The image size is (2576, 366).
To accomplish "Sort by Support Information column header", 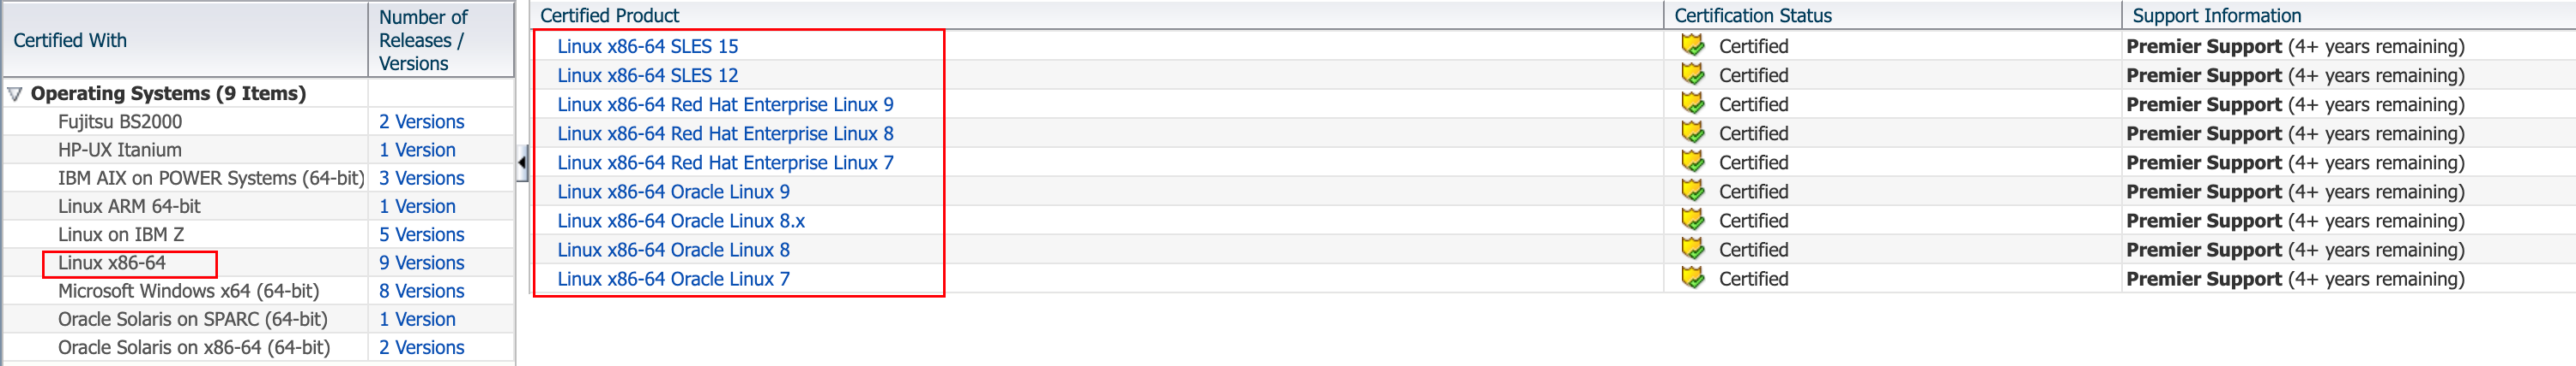I will tap(2216, 15).
